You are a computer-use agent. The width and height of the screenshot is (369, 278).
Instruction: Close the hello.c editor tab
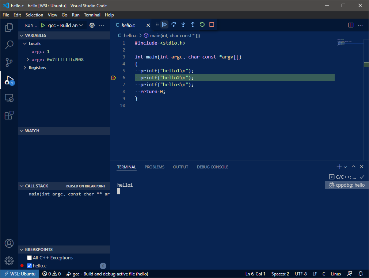(148, 25)
